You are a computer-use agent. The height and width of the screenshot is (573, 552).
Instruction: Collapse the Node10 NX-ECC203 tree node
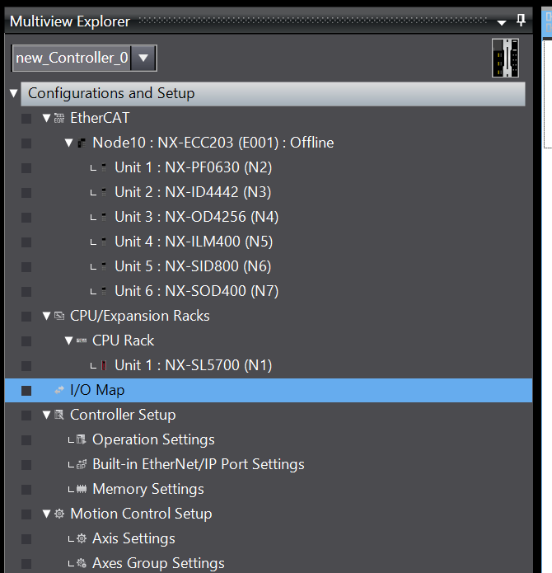click(68, 143)
